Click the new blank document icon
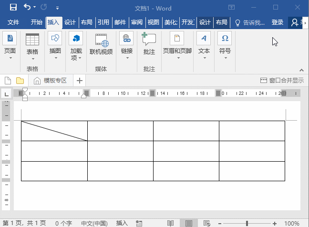Image resolution: width=309 pixels, height=227 pixels. 8,81
